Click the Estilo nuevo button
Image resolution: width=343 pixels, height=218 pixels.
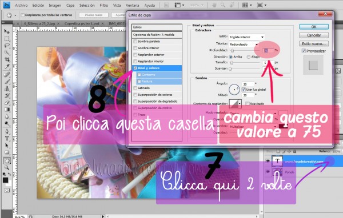click(314, 44)
